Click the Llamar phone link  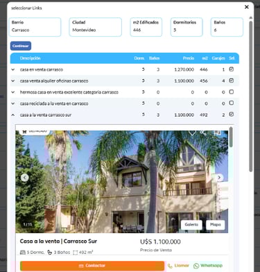click(178, 266)
